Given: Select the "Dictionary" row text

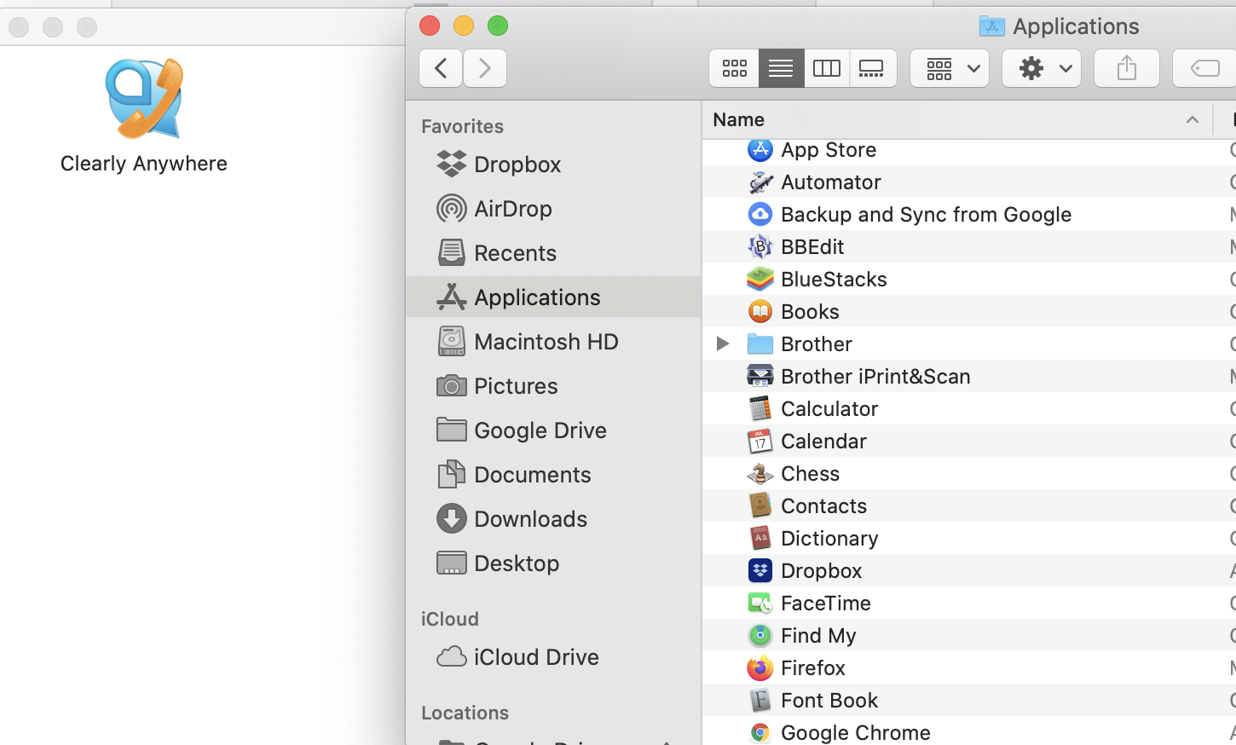Looking at the screenshot, I should tap(829, 539).
